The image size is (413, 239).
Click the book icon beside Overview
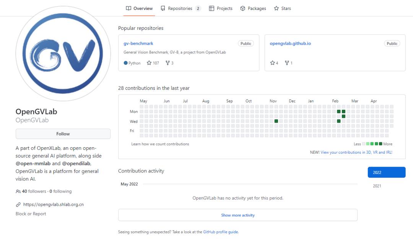(128, 8)
